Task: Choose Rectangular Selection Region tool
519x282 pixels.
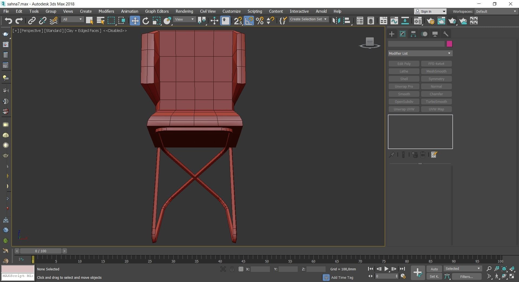Action: click(x=111, y=21)
